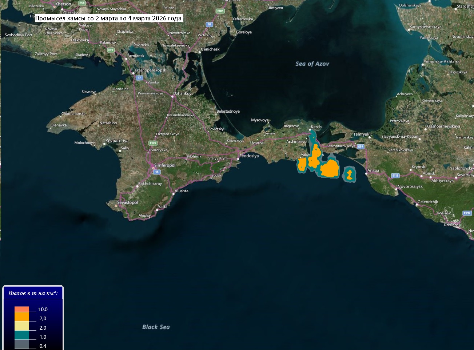Click the 'Вылов в т на км²' legend header

point(33,293)
